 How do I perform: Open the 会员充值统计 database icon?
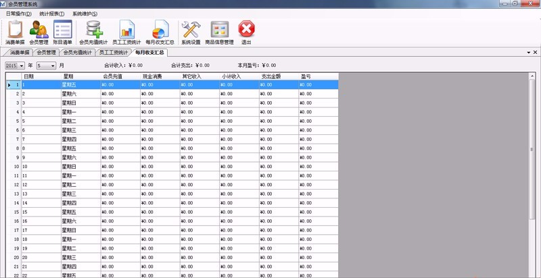click(x=93, y=32)
